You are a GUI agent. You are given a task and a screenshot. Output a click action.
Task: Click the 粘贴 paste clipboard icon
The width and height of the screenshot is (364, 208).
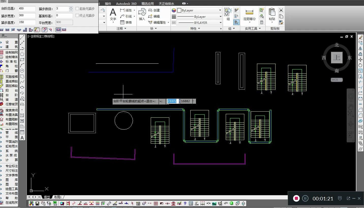[x=272, y=14]
